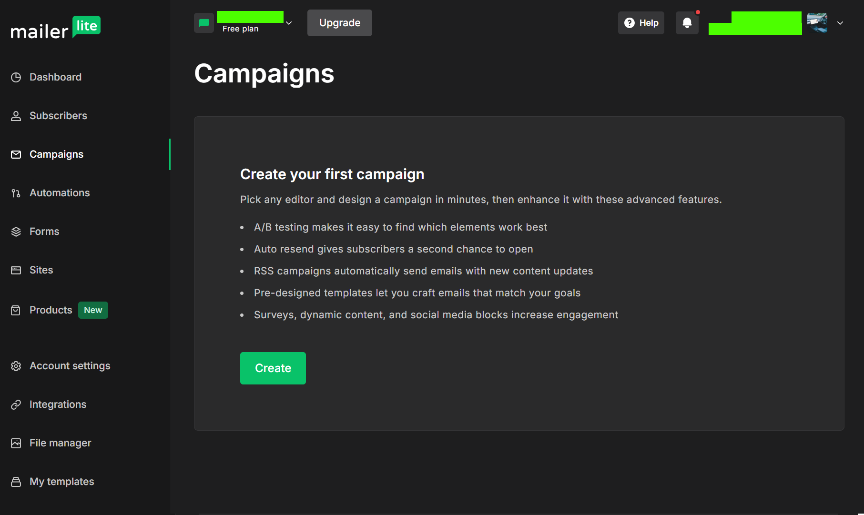The image size is (864, 515).
Task: Click the chat bubble icon near the plan name
Action: (204, 22)
